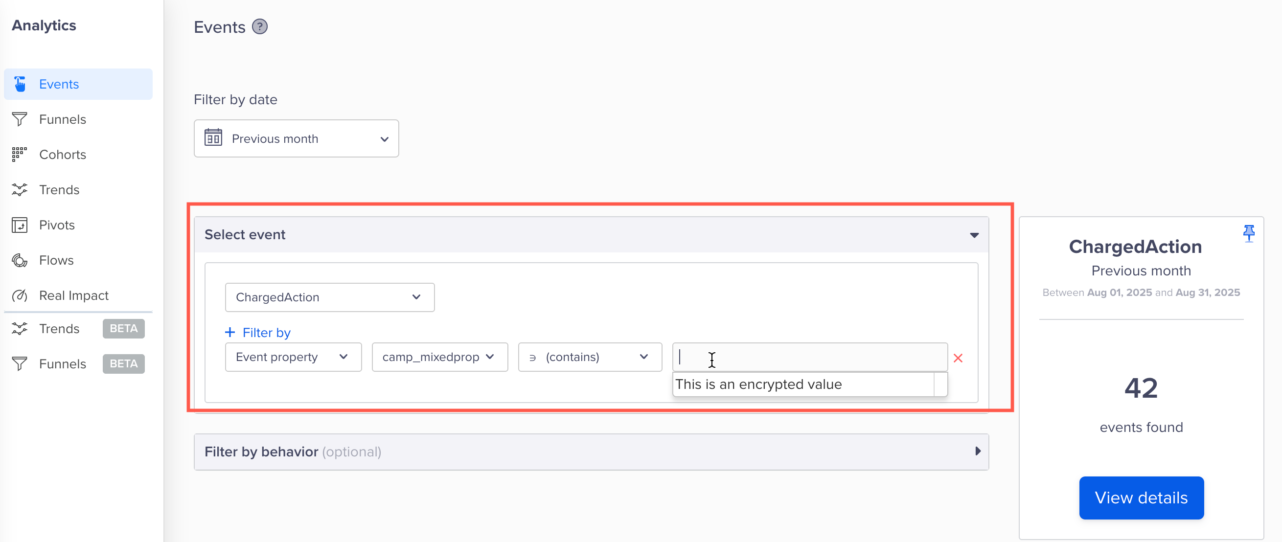The width and height of the screenshot is (1282, 542).
Task: Switch to the Analytics heading
Action: (x=44, y=25)
